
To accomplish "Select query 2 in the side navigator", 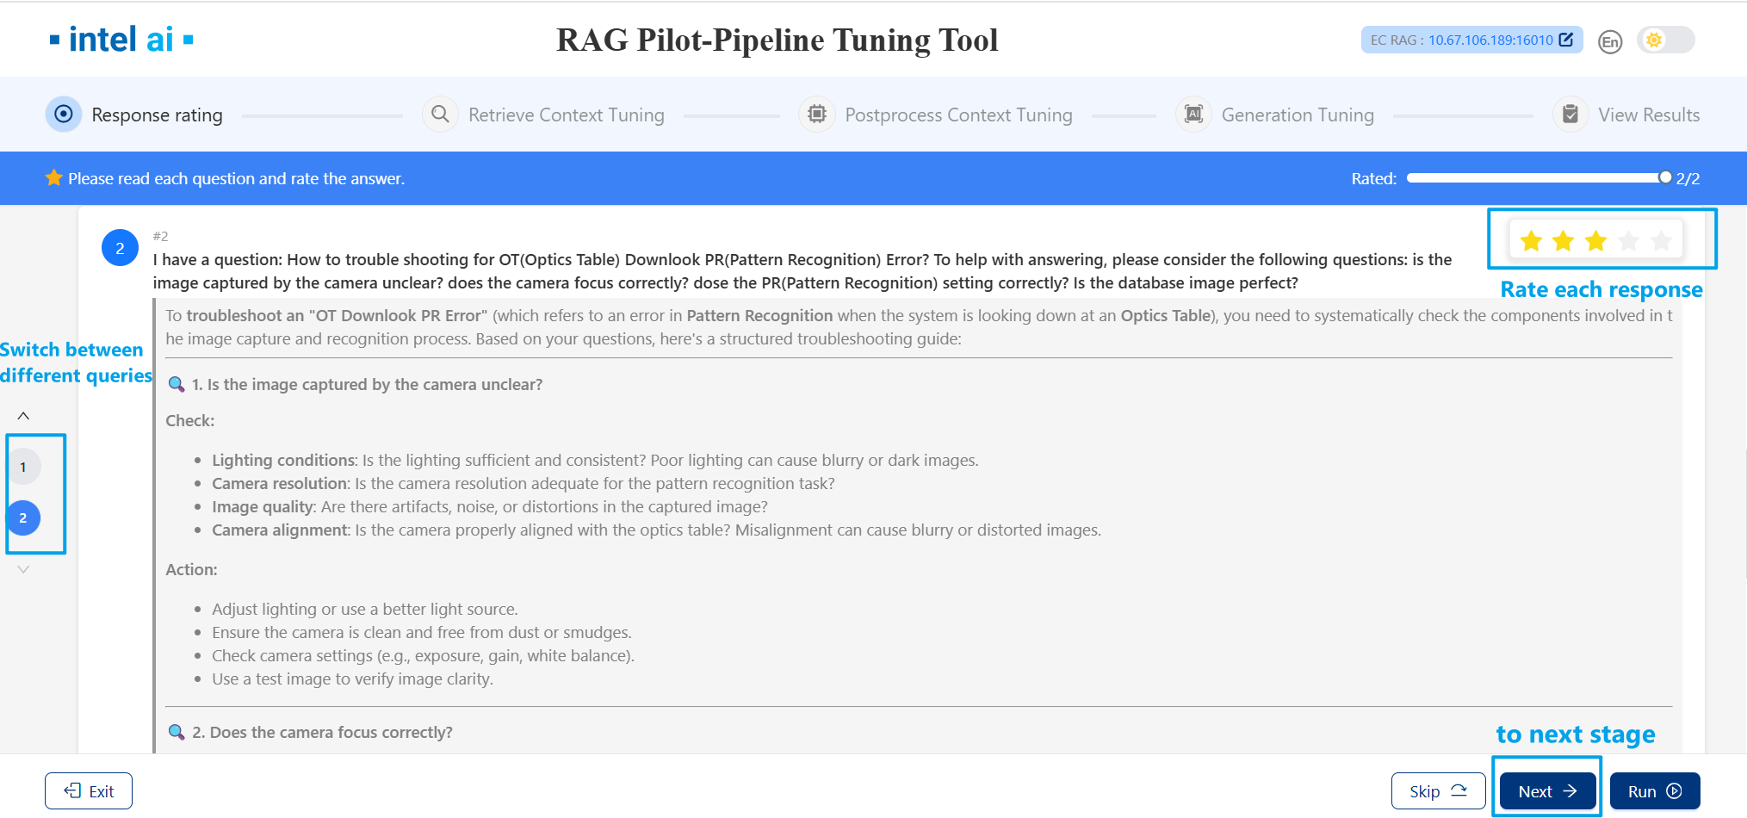I will pos(23,517).
